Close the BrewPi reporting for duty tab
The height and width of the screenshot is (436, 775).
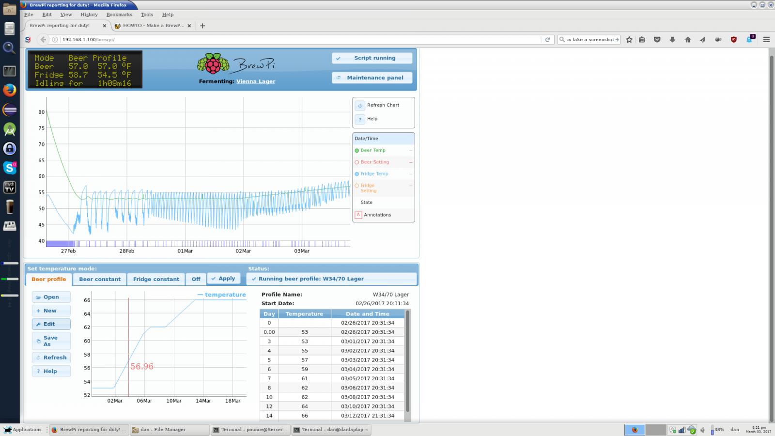104,26
